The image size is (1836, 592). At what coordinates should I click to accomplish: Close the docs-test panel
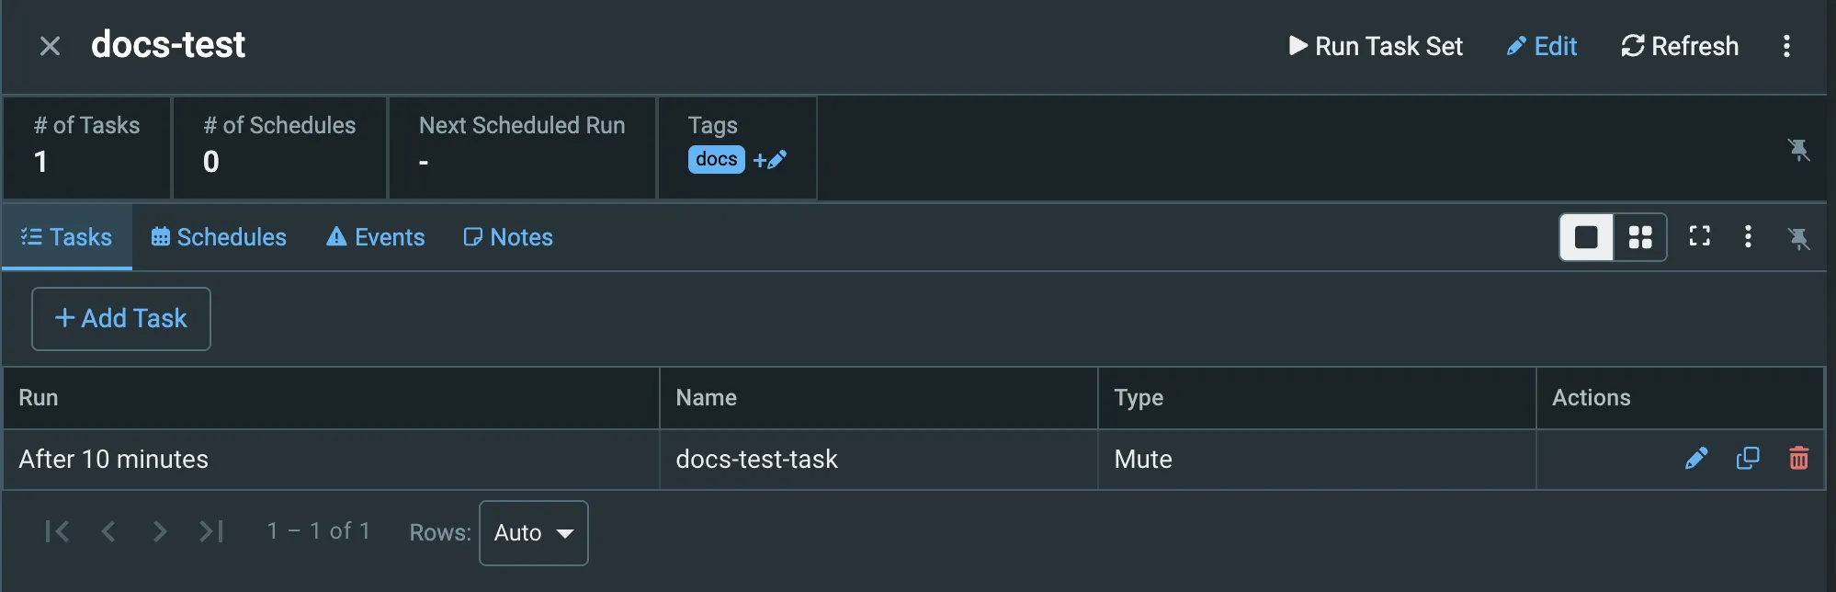(51, 46)
